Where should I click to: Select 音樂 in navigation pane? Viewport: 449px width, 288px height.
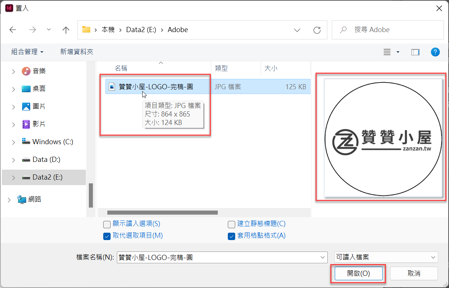[39, 71]
